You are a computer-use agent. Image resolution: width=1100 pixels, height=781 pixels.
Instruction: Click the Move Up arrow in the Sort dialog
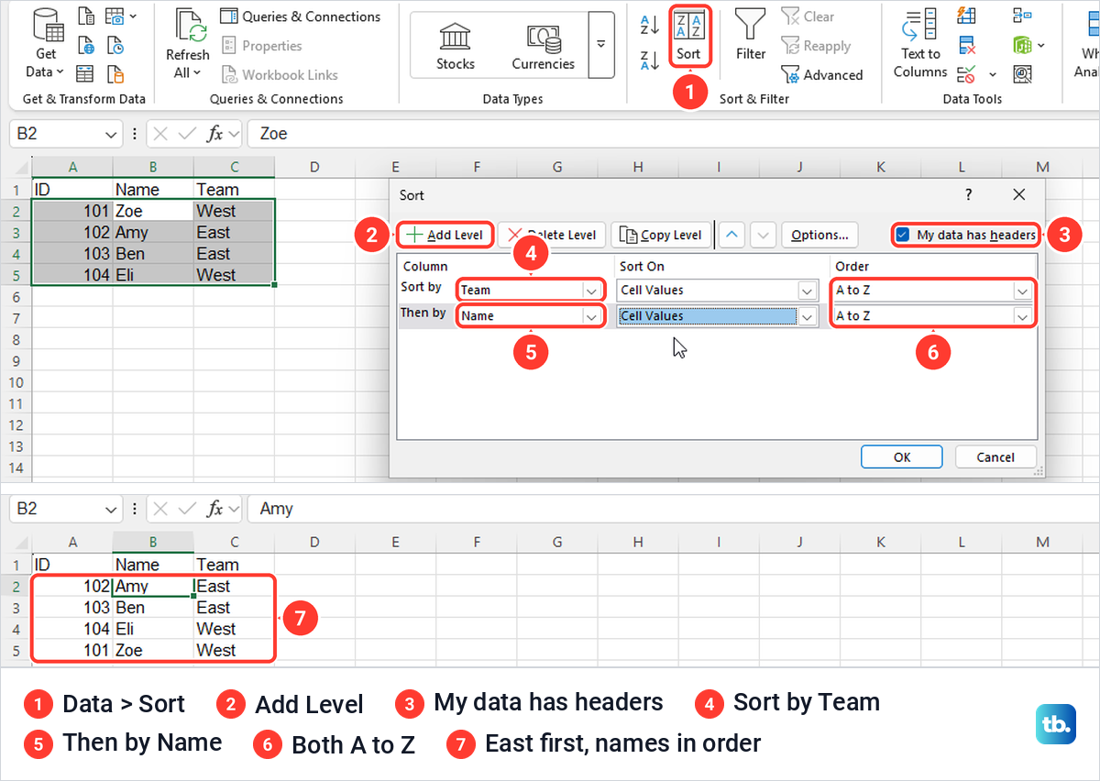tap(731, 235)
